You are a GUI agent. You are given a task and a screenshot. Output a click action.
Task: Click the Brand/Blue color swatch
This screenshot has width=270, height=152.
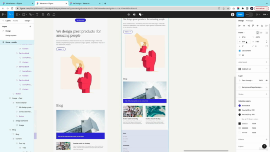click(240, 106)
